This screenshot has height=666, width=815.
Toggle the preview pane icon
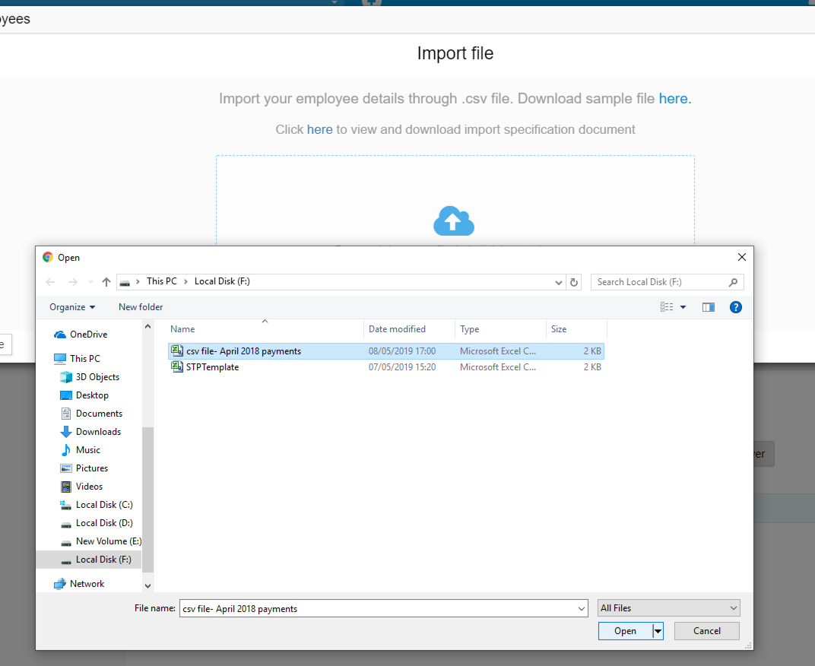click(709, 307)
